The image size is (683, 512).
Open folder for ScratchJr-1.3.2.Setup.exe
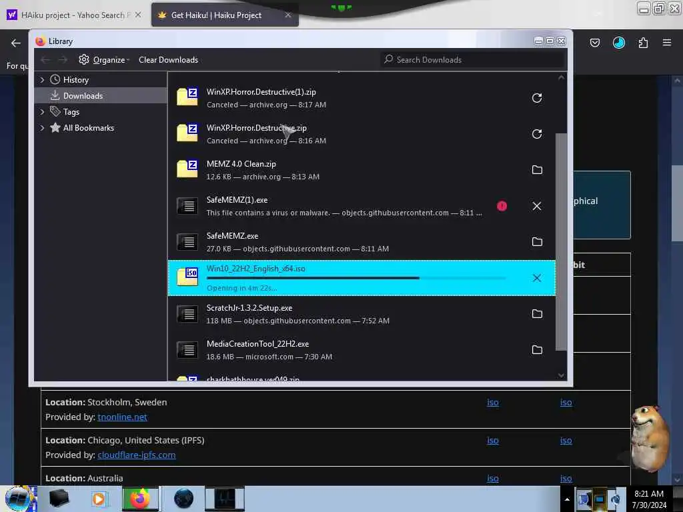point(537,314)
